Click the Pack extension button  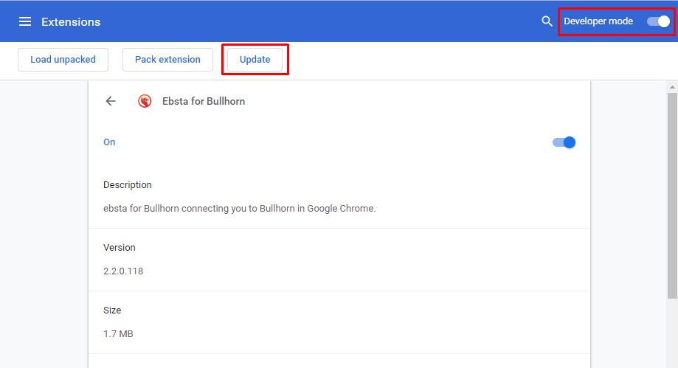pyautogui.click(x=167, y=60)
